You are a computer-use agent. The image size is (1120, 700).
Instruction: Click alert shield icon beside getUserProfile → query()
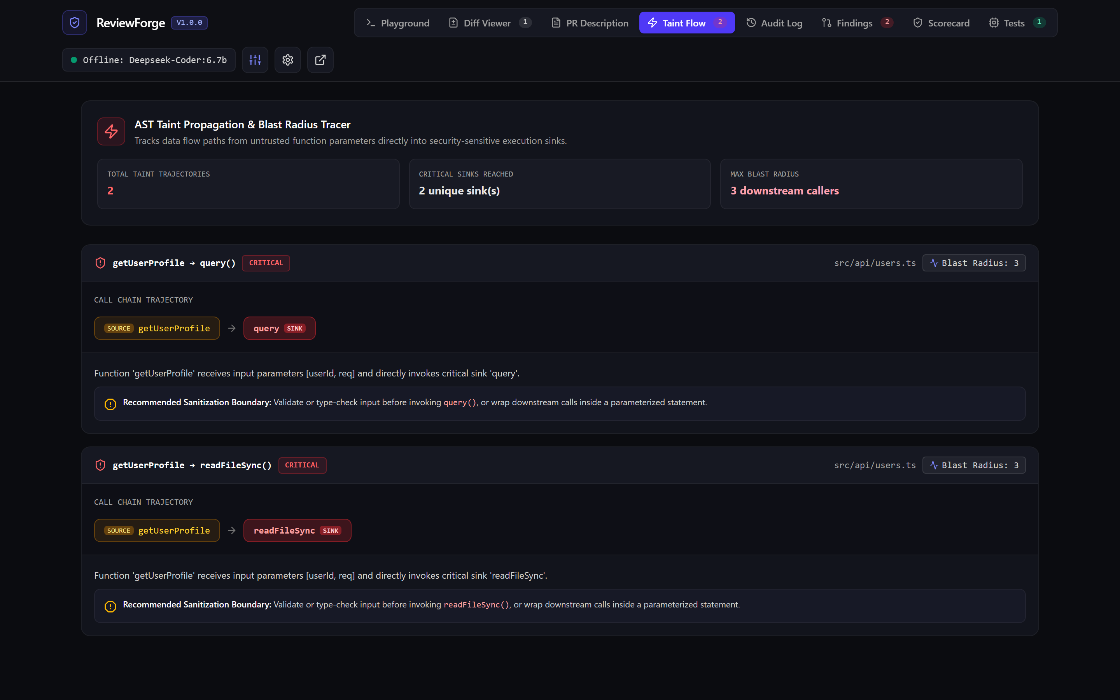tap(100, 263)
